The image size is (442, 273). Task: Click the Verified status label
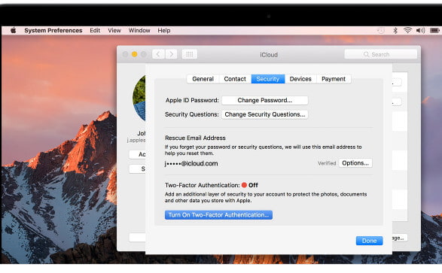(327, 163)
